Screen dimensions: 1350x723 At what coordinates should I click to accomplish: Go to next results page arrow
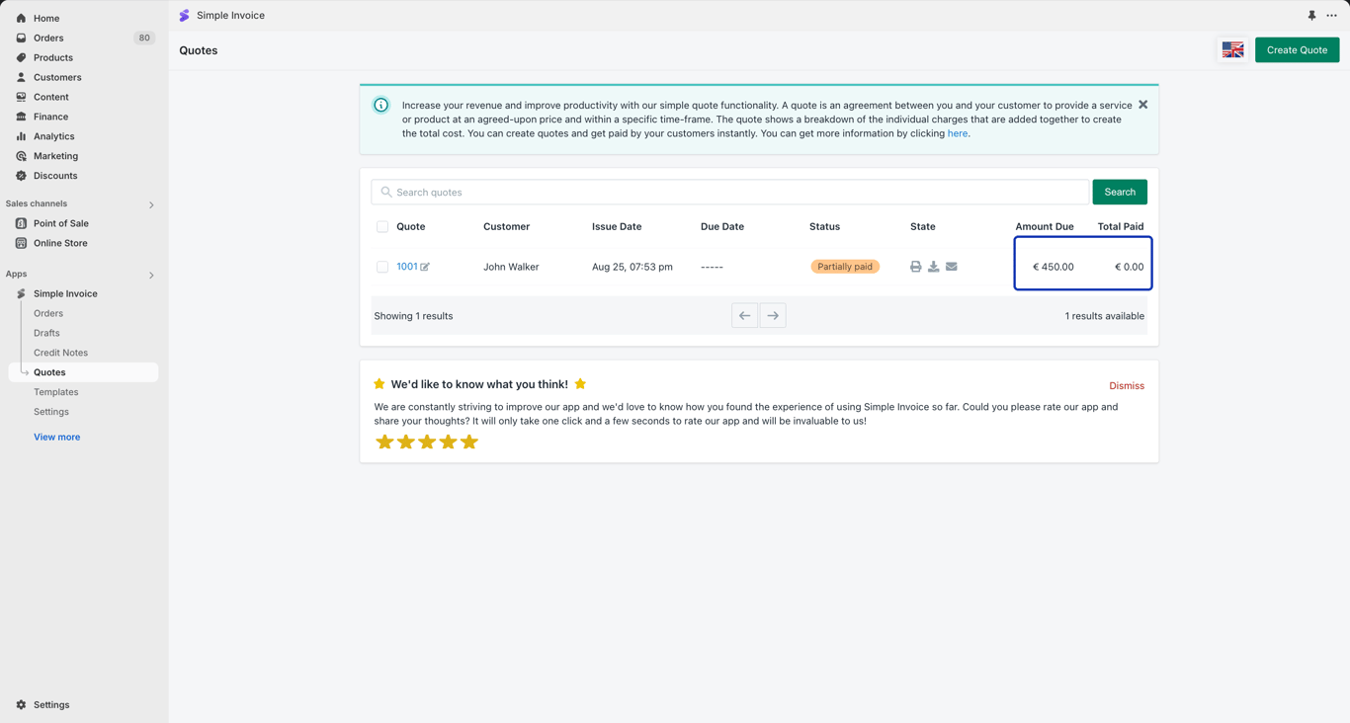pos(773,316)
